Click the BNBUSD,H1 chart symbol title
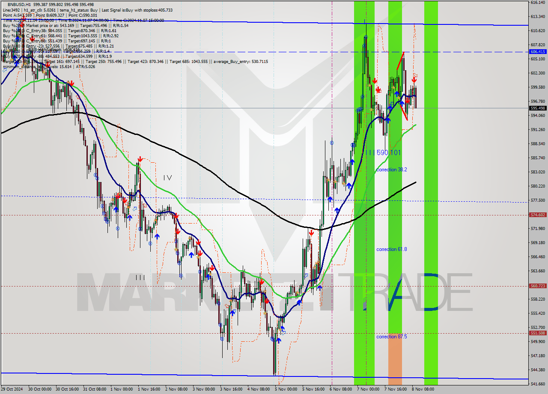The width and height of the screenshot is (548, 394). [x=19, y=4]
